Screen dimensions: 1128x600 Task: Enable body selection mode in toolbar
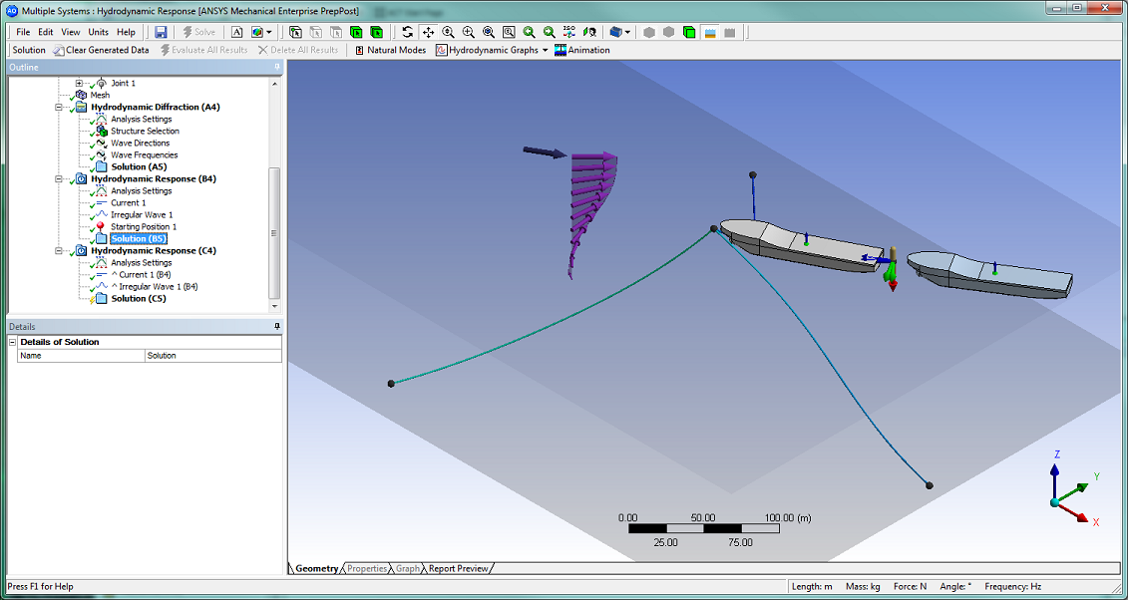click(x=356, y=31)
